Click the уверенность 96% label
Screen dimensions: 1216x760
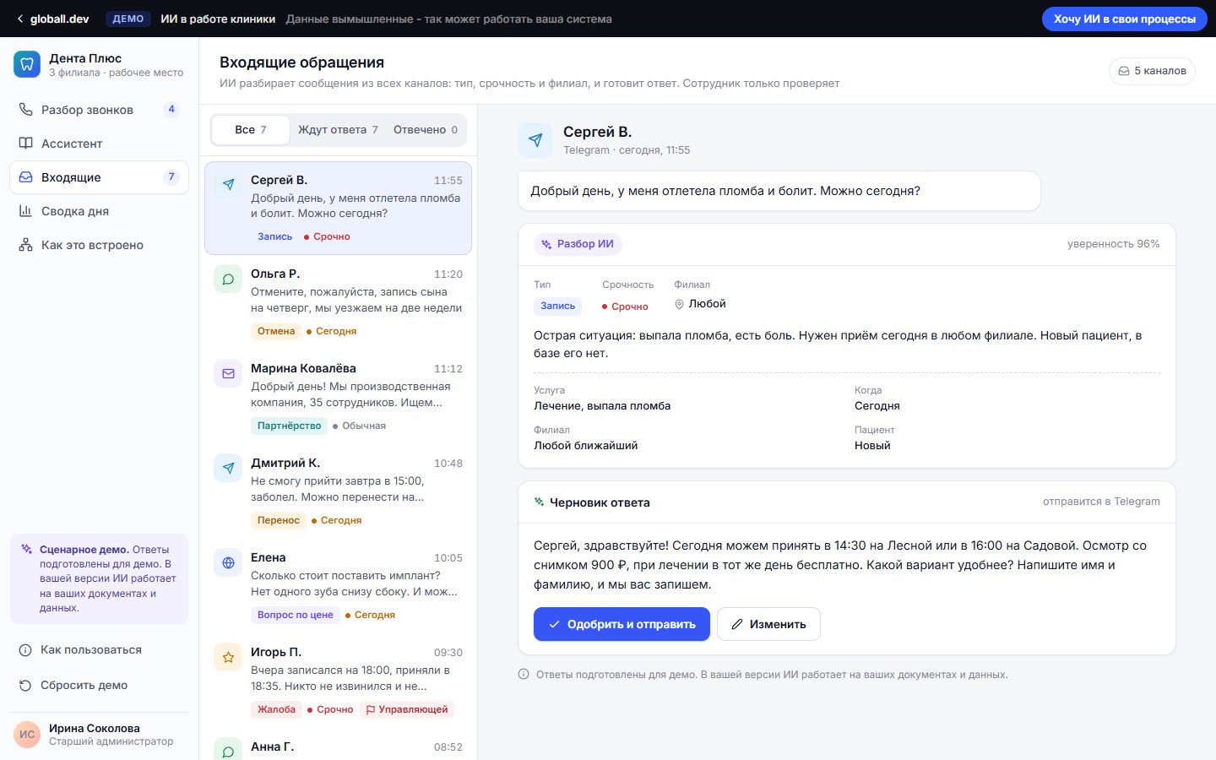click(x=1113, y=244)
